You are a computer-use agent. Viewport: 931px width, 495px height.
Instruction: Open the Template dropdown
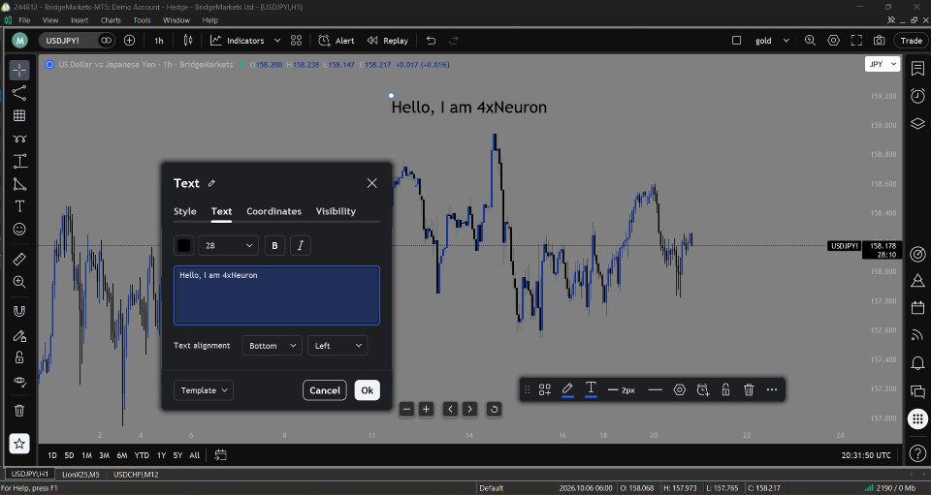pyautogui.click(x=204, y=390)
